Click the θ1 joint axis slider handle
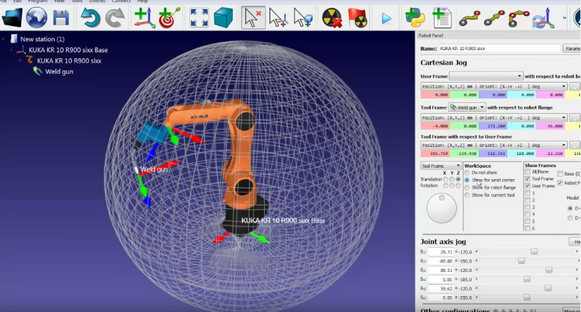The height and width of the screenshot is (312, 581). [534, 252]
